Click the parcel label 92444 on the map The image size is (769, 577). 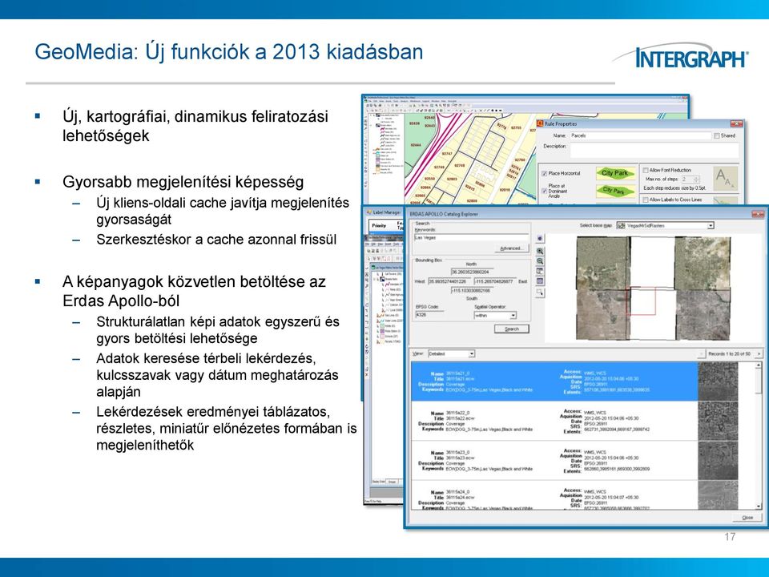tap(416, 145)
